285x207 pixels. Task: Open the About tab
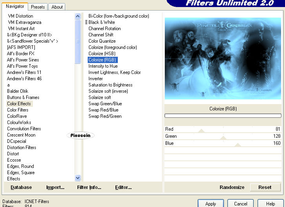57,7
